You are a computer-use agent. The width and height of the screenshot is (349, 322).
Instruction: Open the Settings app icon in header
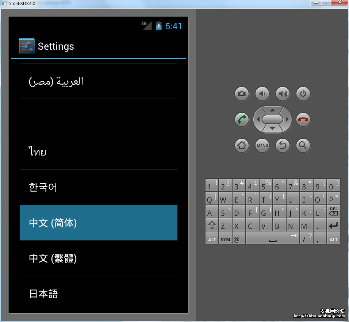(27, 46)
